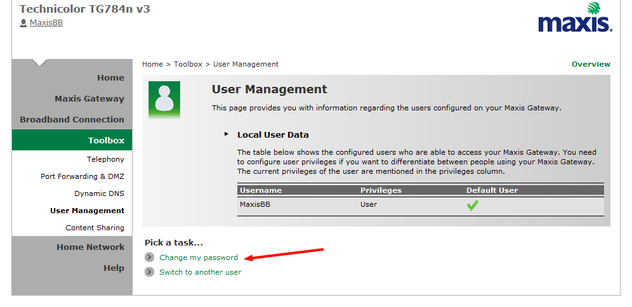Click the user silhouette icon beside MaxisBB
Image resolution: width=632 pixels, height=307 pixels.
pyautogui.click(x=23, y=23)
